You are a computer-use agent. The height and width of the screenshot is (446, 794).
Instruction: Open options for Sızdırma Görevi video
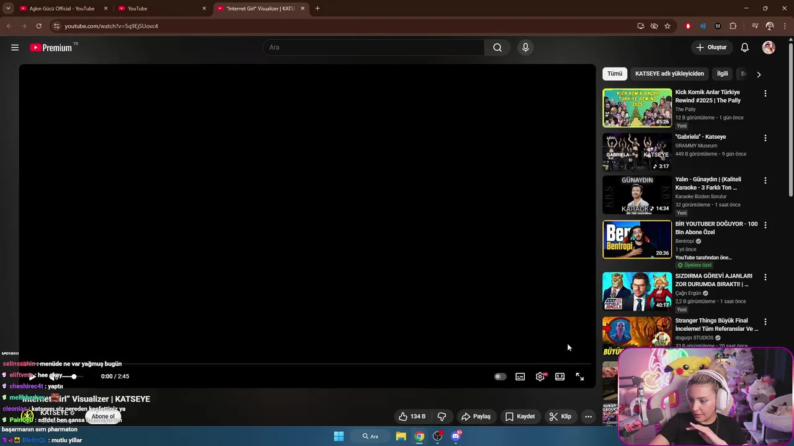pos(765,278)
